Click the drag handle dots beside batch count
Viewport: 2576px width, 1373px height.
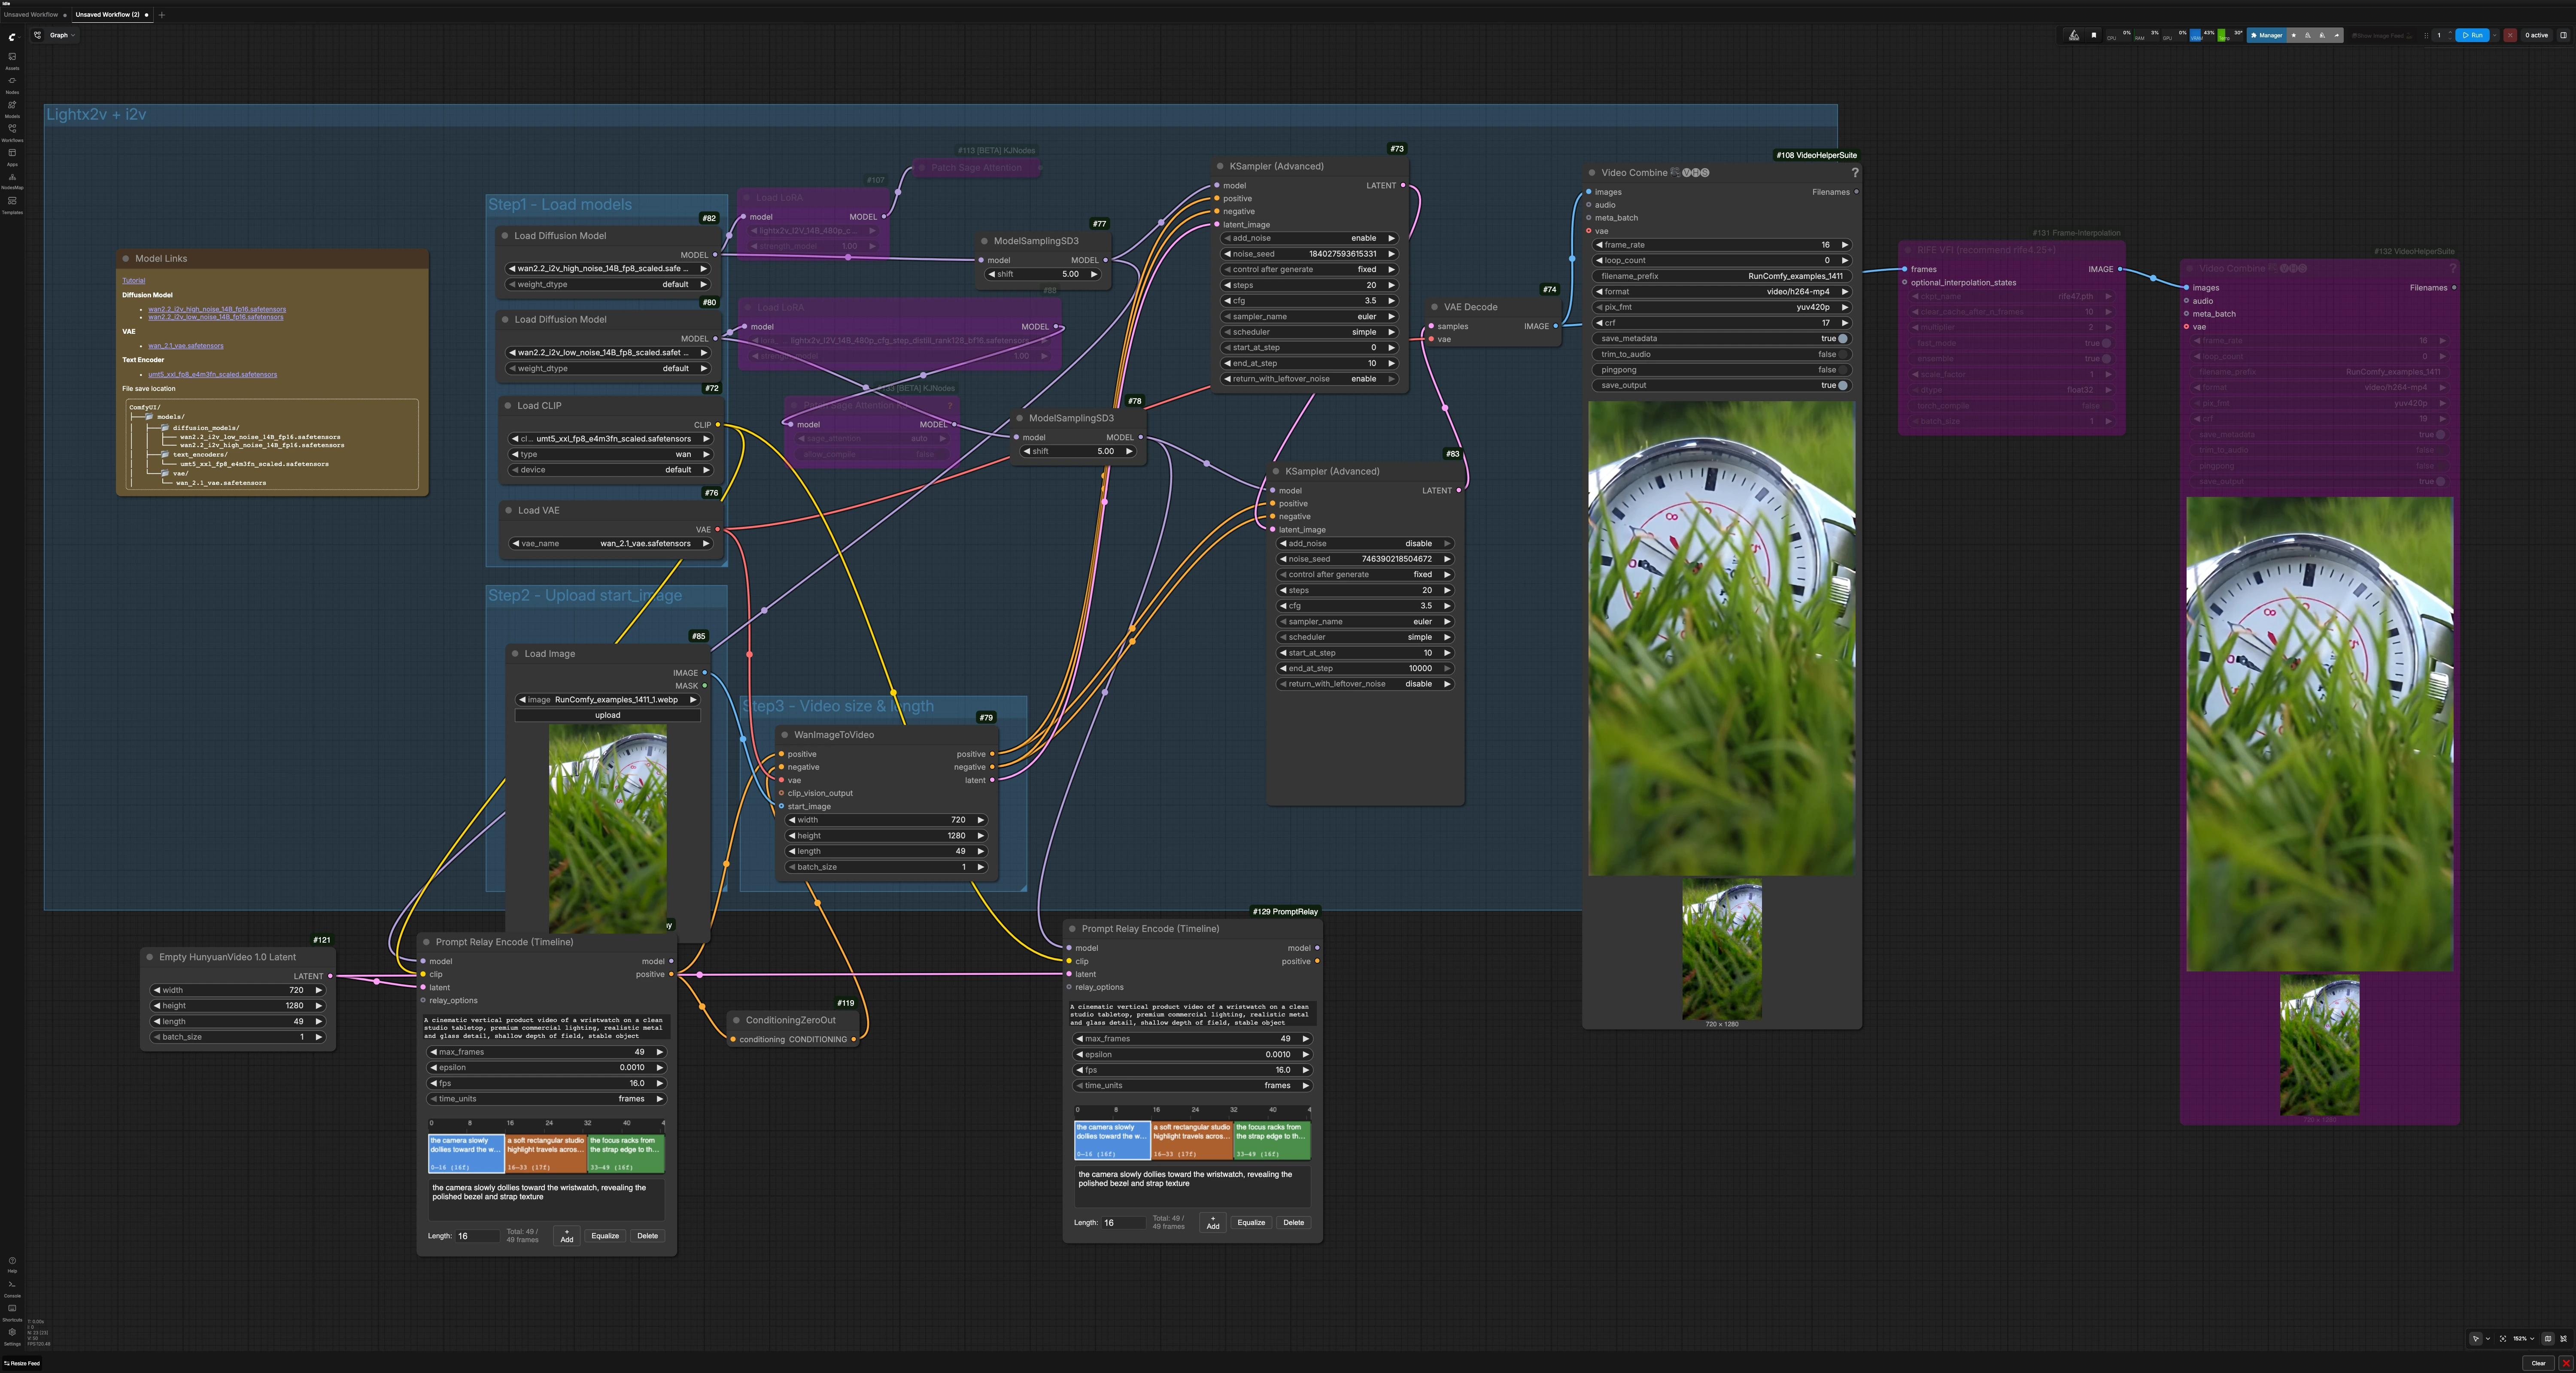point(2426,35)
